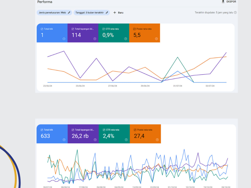Click the 23/06/24 axis date label
Image resolution: width=251 pixels, height=188 pixels.
pyautogui.click(x=47, y=86)
